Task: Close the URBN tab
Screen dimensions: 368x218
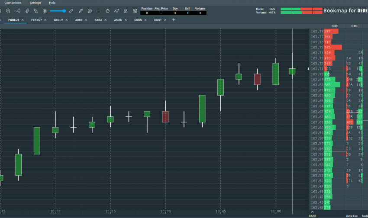Action: click(145, 20)
